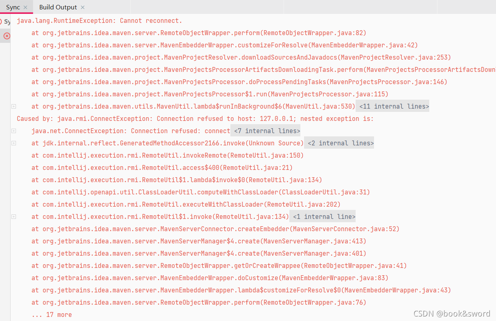Switch to the Build Output tab
The height and width of the screenshot is (321, 496).
pyautogui.click(x=58, y=7)
